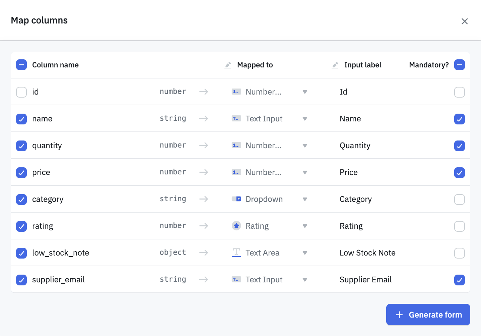Edit the Low Stock Note input label

tap(367, 253)
